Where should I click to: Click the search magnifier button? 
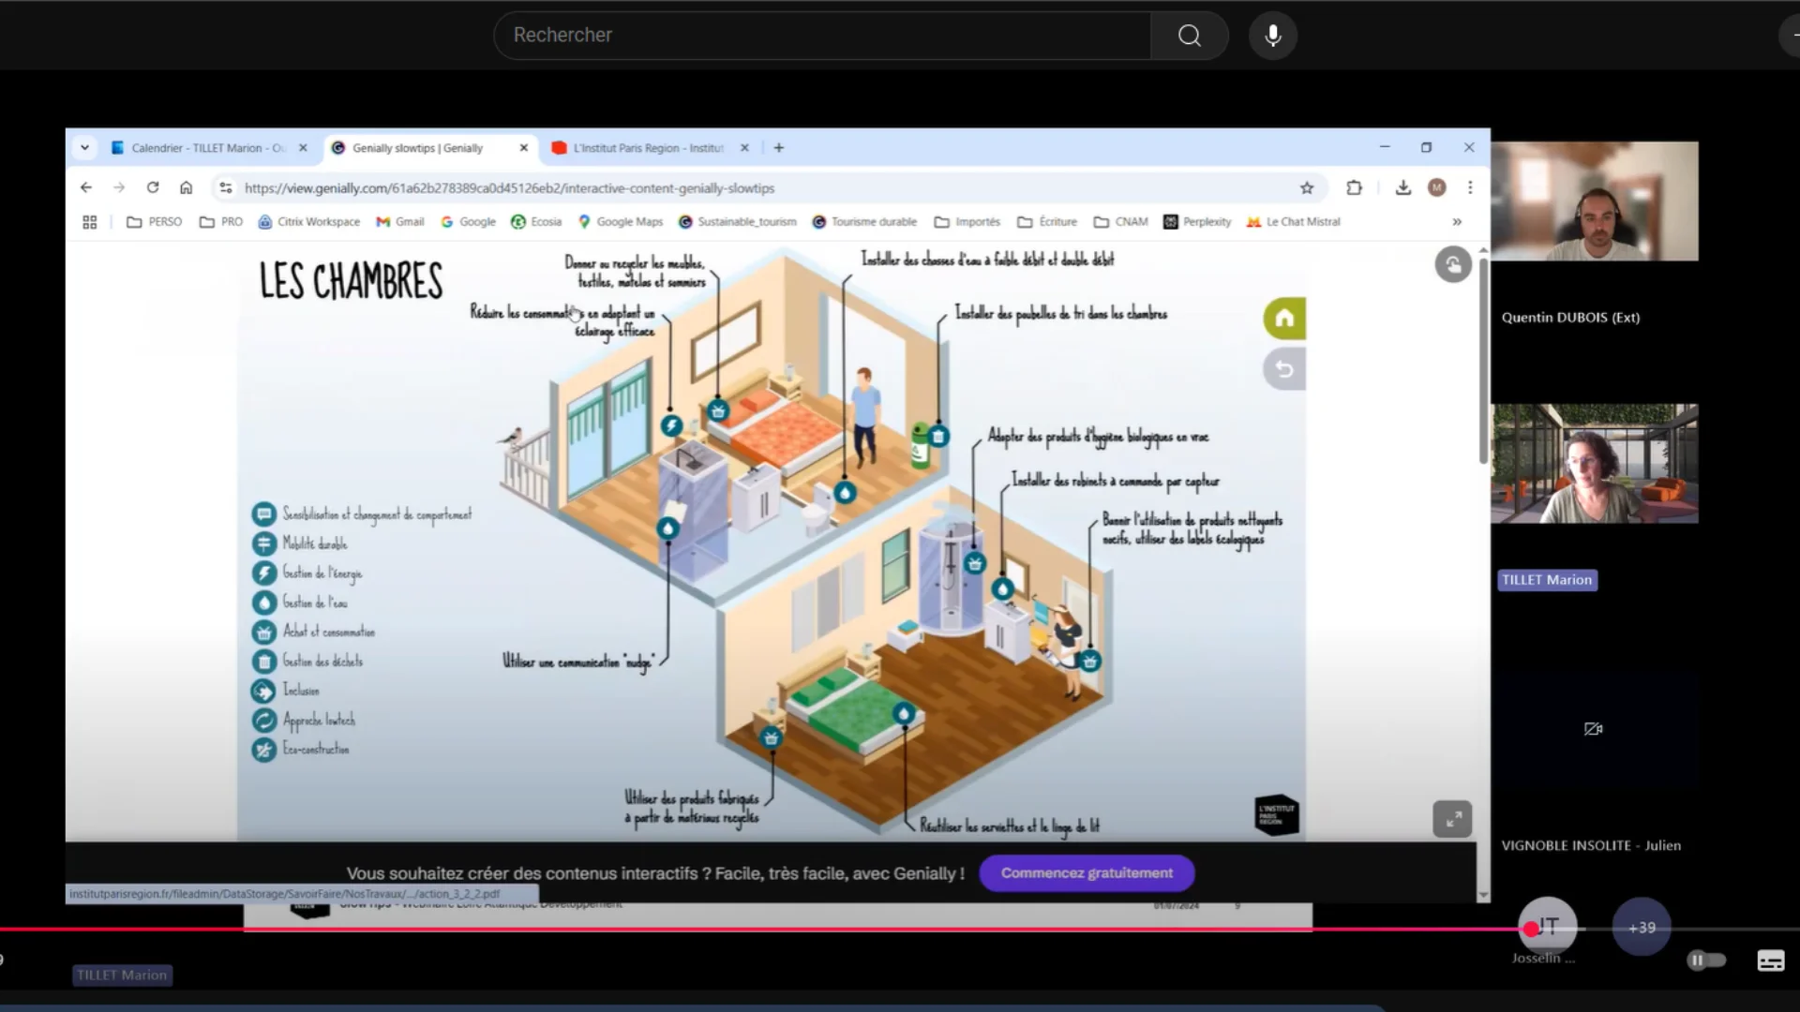(1189, 36)
